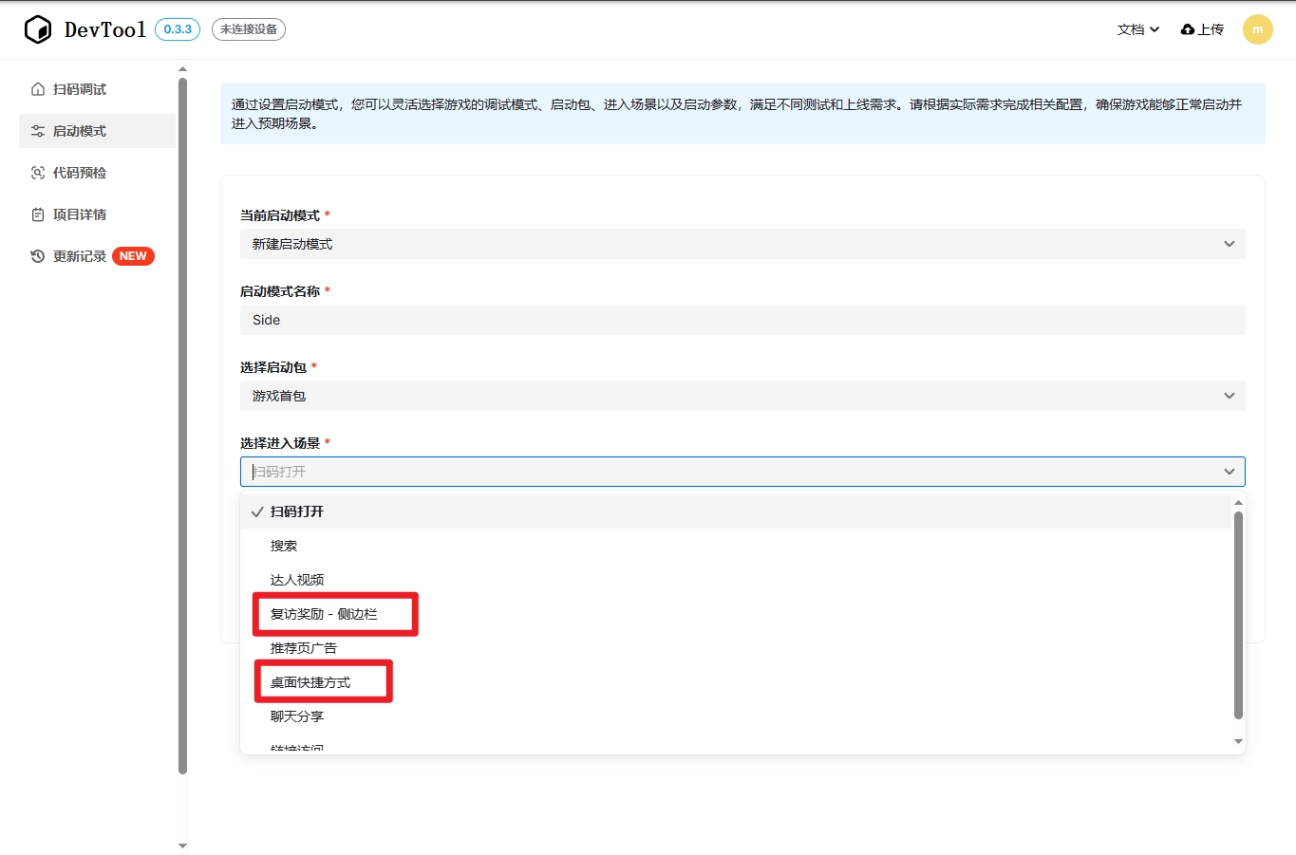The width and height of the screenshot is (1296, 855).
Task: Click the 选择启动包 field label
Action: pos(273,367)
